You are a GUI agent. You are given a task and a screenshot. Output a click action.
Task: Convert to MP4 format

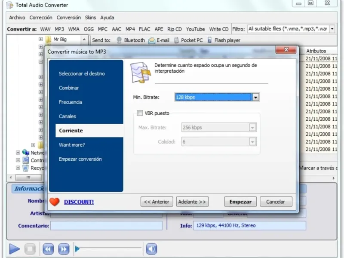point(130,29)
